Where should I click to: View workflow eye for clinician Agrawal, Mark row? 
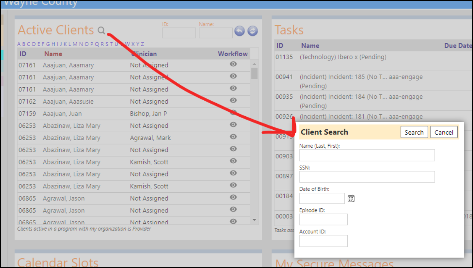pyautogui.click(x=233, y=137)
